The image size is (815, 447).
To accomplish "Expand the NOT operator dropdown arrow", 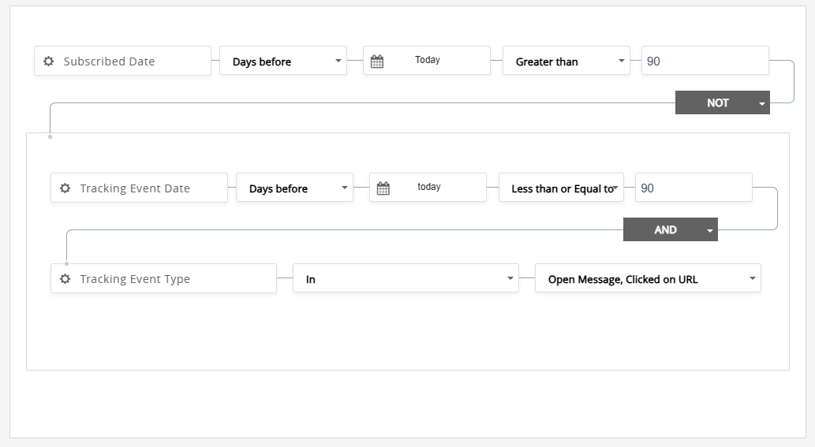I will tap(761, 103).
